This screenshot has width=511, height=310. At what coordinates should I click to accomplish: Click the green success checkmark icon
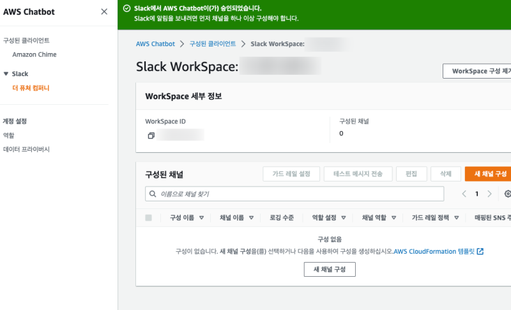coord(126,8)
